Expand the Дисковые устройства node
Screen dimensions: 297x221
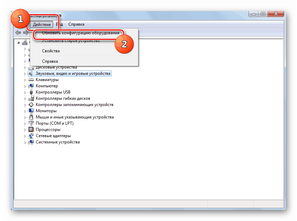[25, 68]
